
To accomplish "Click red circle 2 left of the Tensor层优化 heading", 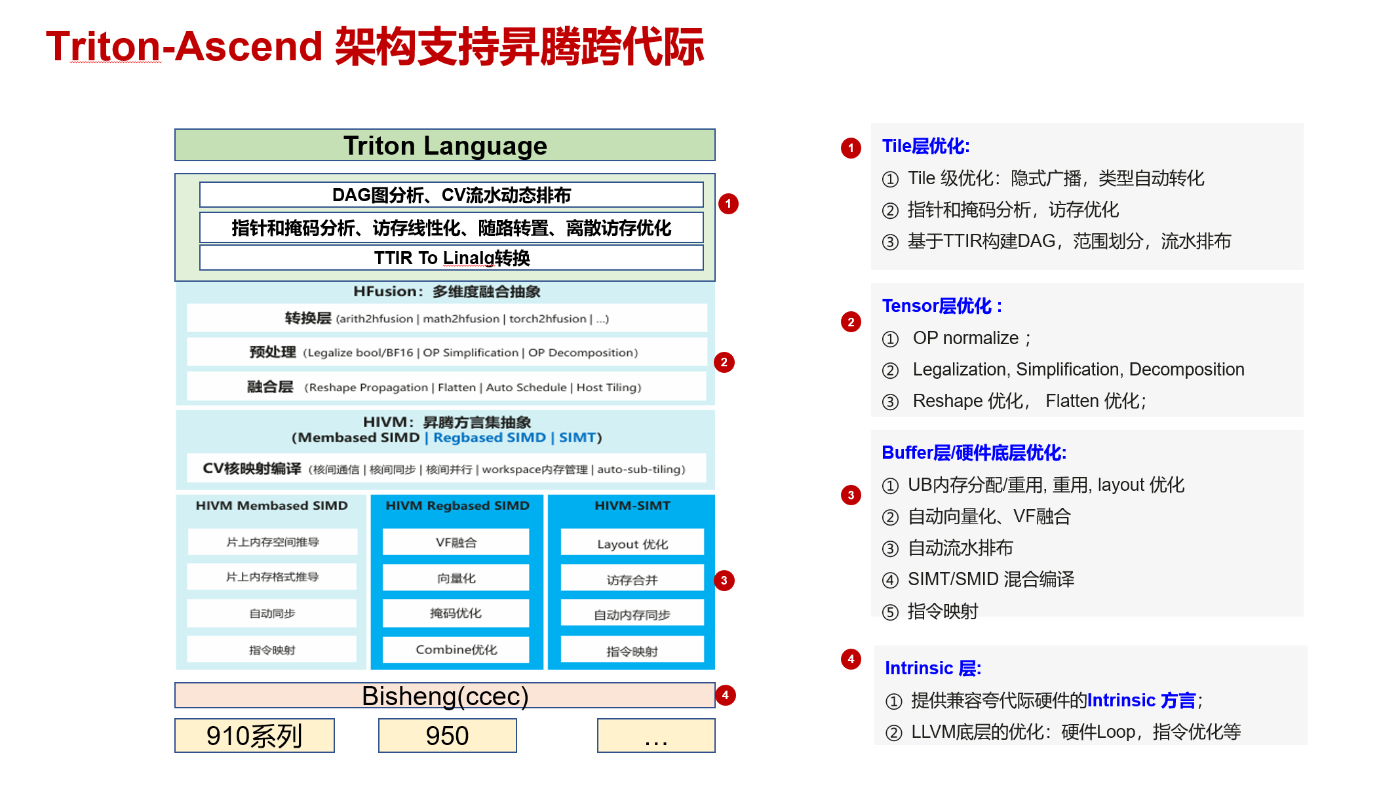I will click(851, 322).
